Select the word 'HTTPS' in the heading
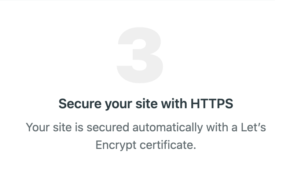Image resolution: width=283 pixels, height=179 pixels. coord(212,104)
